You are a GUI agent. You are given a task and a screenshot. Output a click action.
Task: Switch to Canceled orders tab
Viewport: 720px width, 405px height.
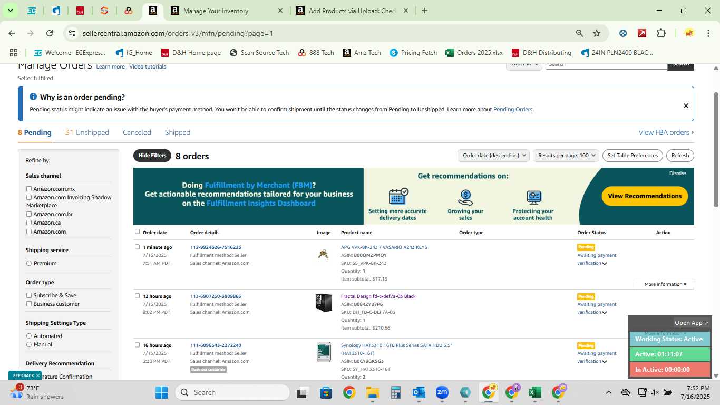tap(137, 132)
